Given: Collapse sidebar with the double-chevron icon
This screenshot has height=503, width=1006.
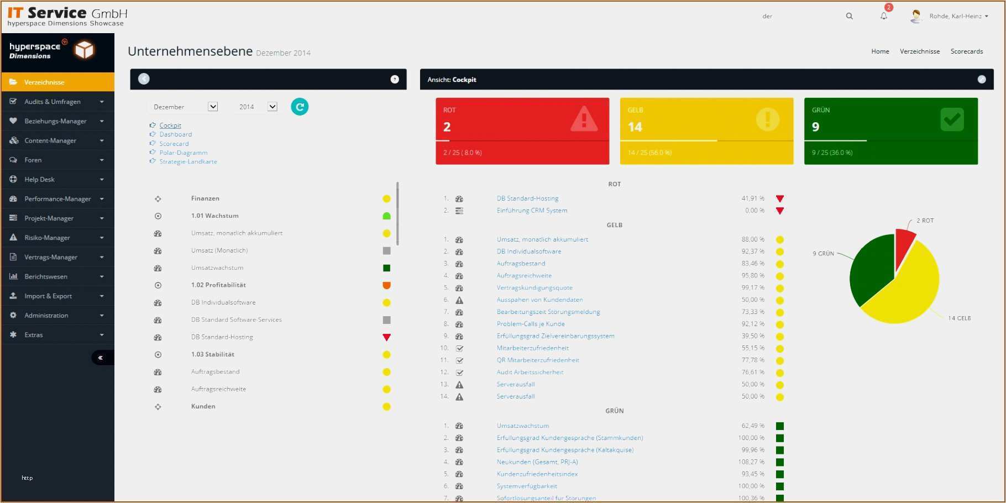Looking at the screenshot, I should pos(102,358).
